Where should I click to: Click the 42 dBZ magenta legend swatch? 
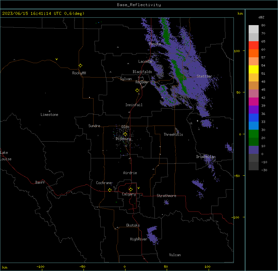tap(253, 101)
